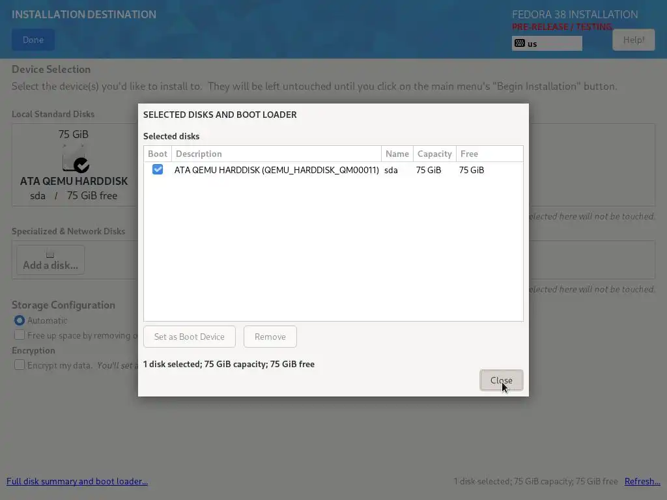Open the Help! button
The image size is (667, 500).
[633, 40]
